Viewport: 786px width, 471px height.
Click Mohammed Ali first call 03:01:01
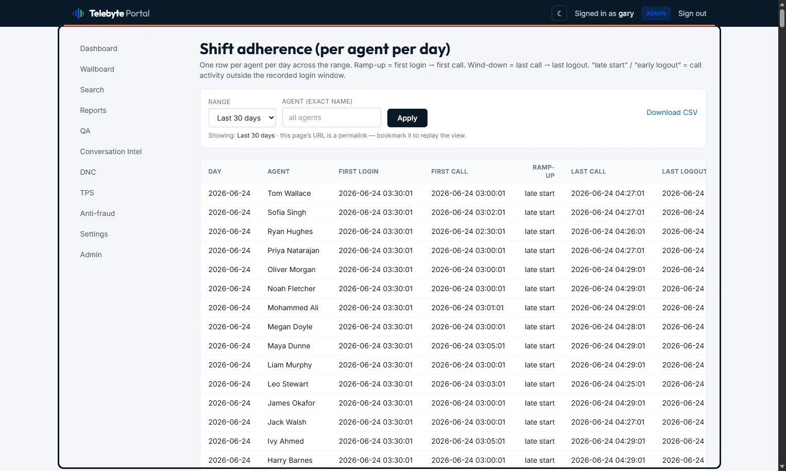tap(468, 308)
